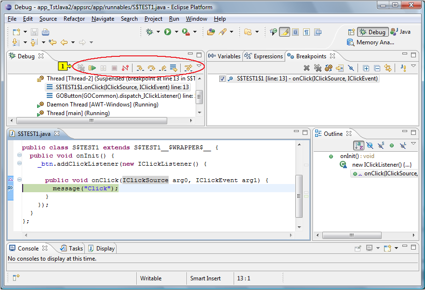Select the Step Into icon
Image resolution: width=425 pixels, height=290 pixels.
pyautogui.click(x=139, y=68)
